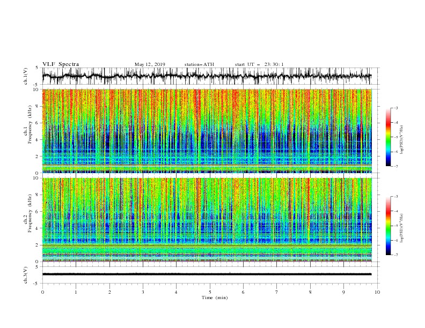Click the "-7" label on lower color bar
This screenshot has height=328, width=425.
[396, 255]
